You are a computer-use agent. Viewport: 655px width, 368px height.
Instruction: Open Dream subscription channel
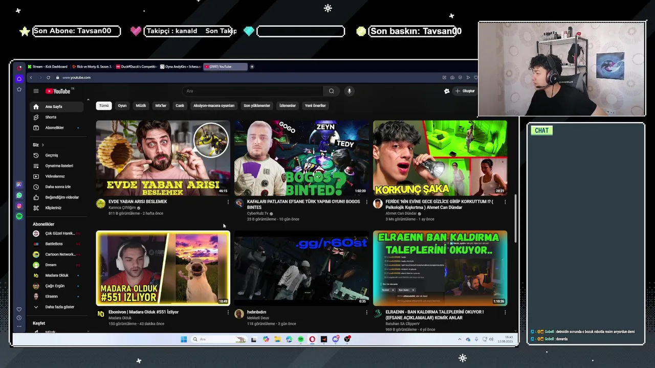coord(56,265)
